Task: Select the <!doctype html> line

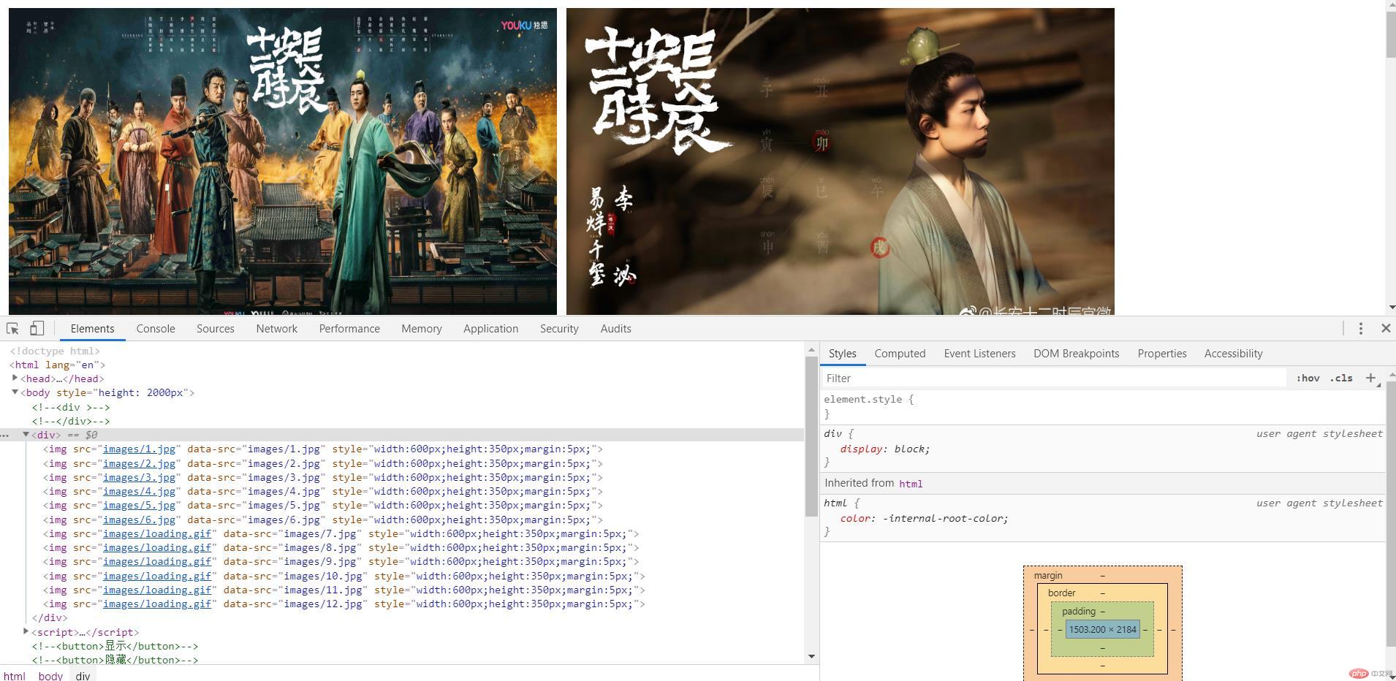Action: coord(55,351)
